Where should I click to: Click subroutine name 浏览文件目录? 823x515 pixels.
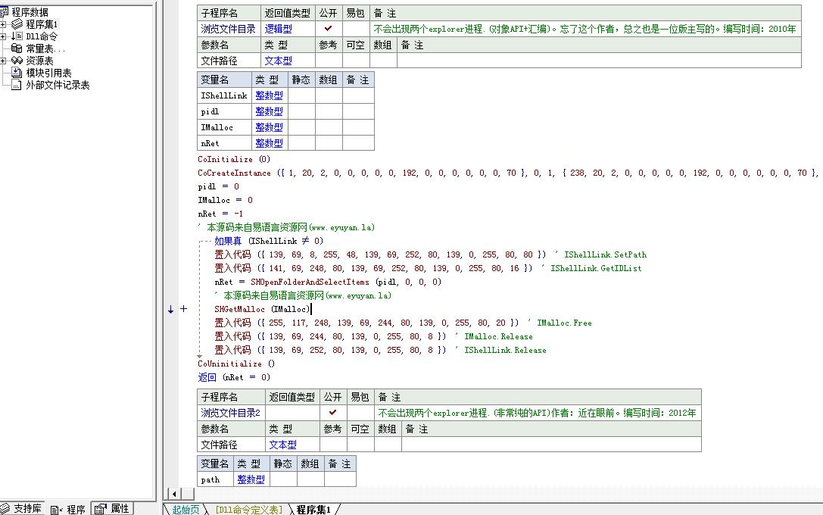(229, 29)
